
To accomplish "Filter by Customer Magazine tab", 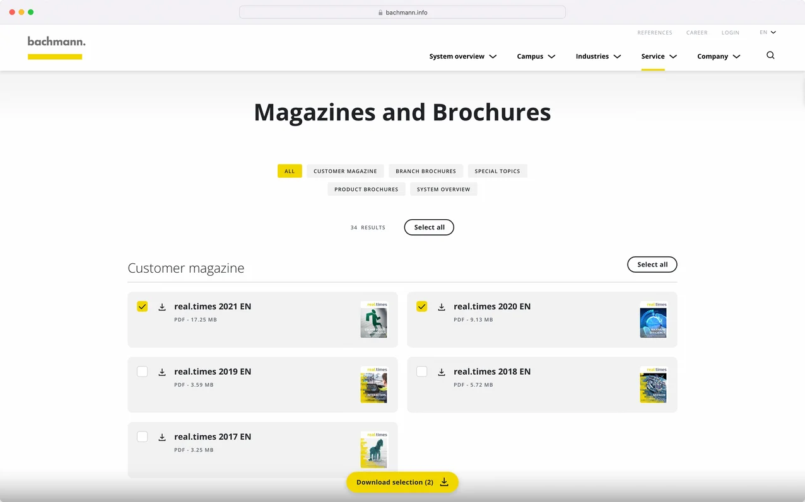I will click(x=345, y=171).
